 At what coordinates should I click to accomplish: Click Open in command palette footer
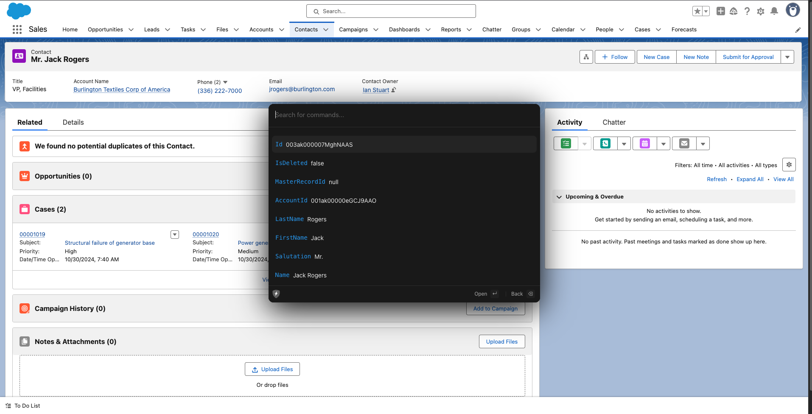(x=486, y=294)
